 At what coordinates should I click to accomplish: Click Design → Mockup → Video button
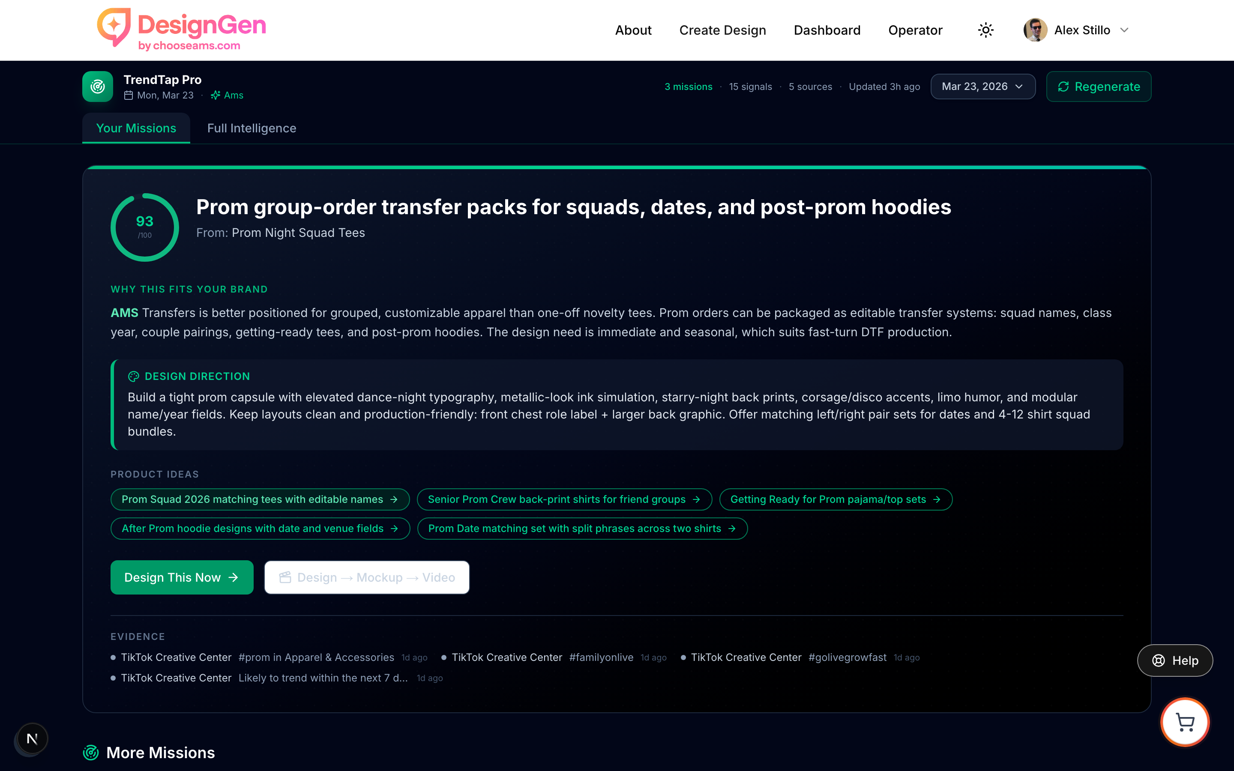(367, 577)
